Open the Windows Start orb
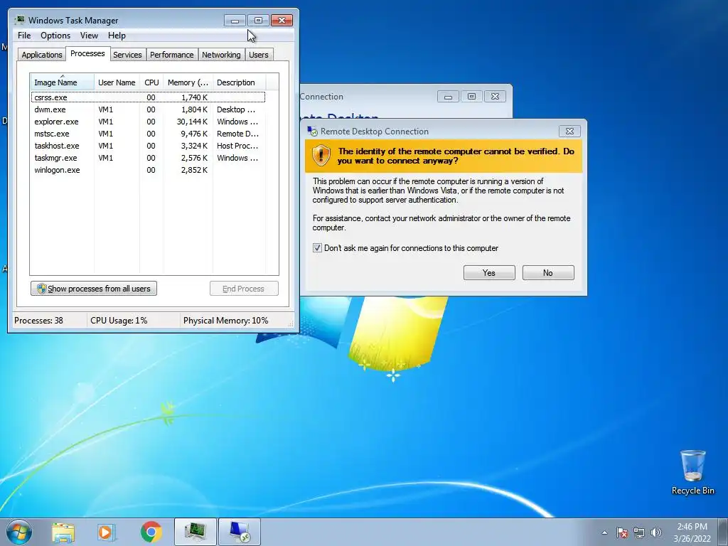The height and width of the screenshot is (546, 728). pos(19,532)
